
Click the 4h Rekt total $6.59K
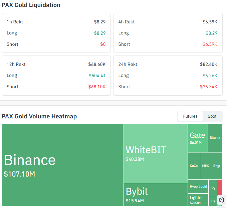point(210,22)
